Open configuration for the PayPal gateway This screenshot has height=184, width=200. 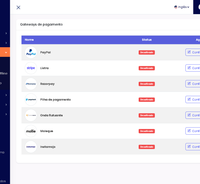click(193, 52)
